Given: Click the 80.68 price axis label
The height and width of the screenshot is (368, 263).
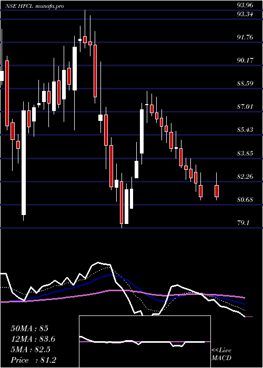Looking at the screenshot, I should coord(245,200).
